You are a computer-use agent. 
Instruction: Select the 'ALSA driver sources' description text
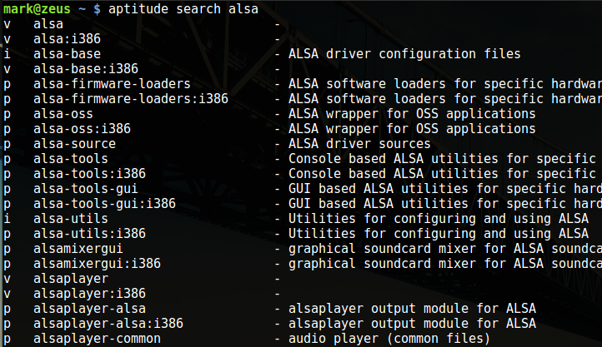(x=359, y=144)
